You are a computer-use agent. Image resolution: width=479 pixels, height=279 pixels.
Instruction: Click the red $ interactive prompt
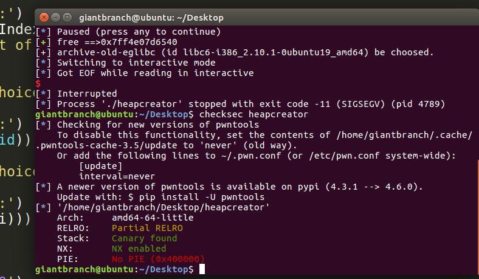38,83
